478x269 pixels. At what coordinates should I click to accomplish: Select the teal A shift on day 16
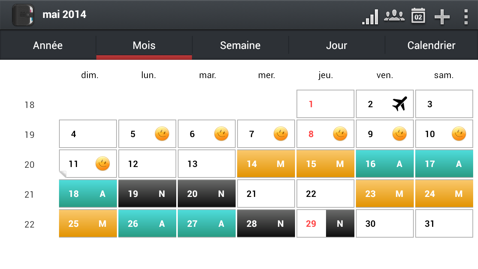385,164
